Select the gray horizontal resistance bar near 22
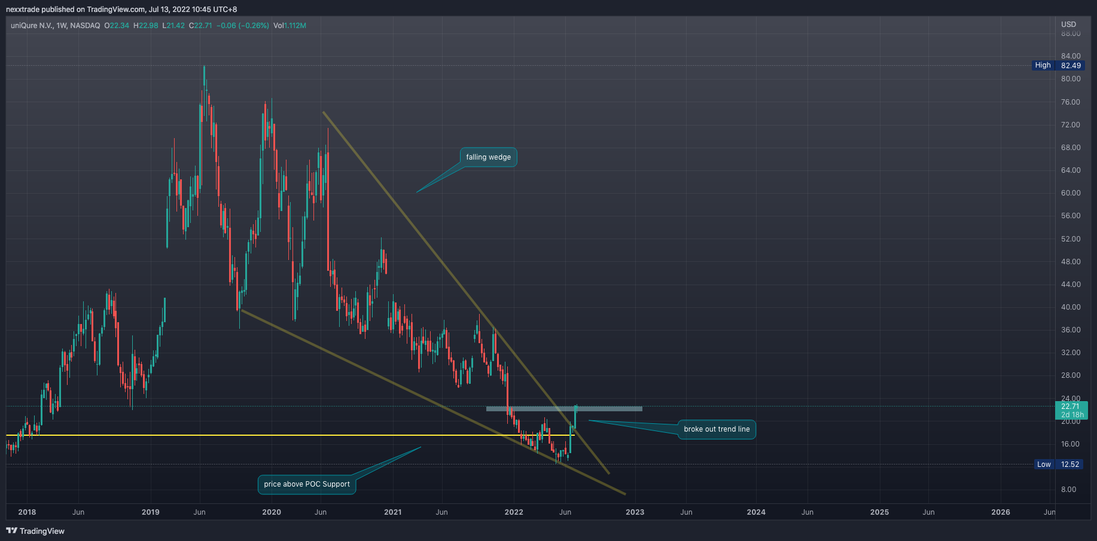Viewport: 1097px width, 541px height. (564, 409)
